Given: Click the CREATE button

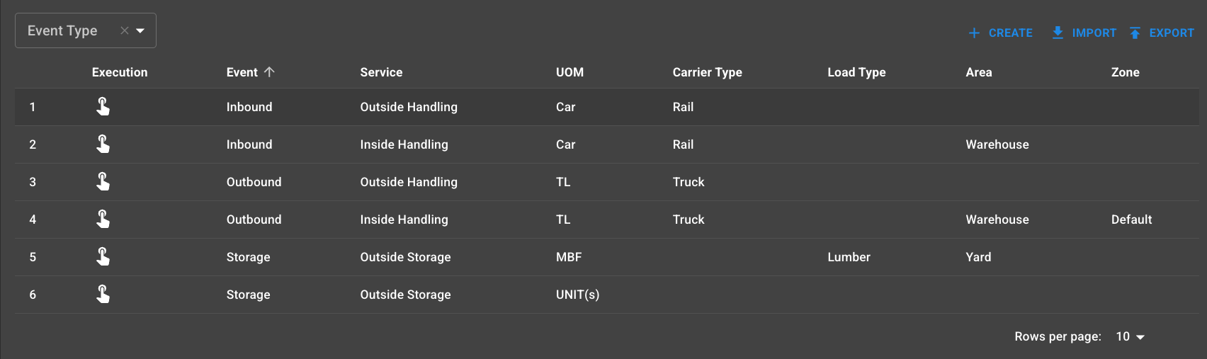Looking at the screenshot, I should 1000,33.
